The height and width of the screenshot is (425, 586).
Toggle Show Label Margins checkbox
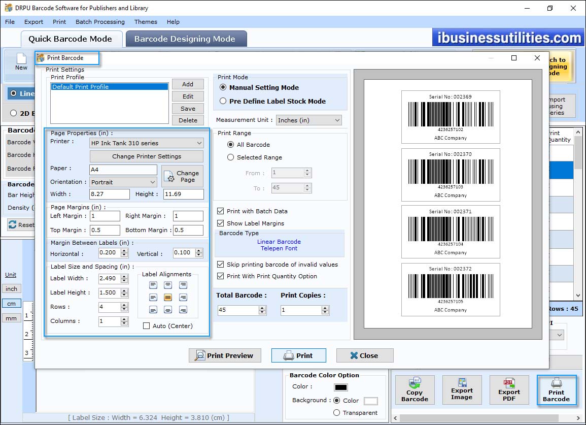(221, 223)
